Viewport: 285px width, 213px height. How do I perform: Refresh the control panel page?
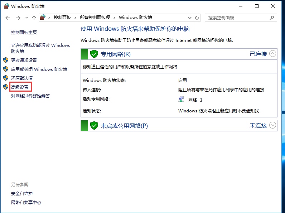pos(197,18)
